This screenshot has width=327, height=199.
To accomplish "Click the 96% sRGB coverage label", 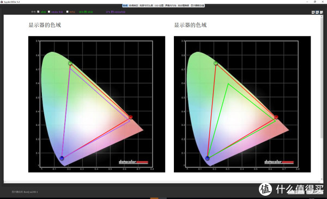I will pyautogui.click(x=86, y=12).
